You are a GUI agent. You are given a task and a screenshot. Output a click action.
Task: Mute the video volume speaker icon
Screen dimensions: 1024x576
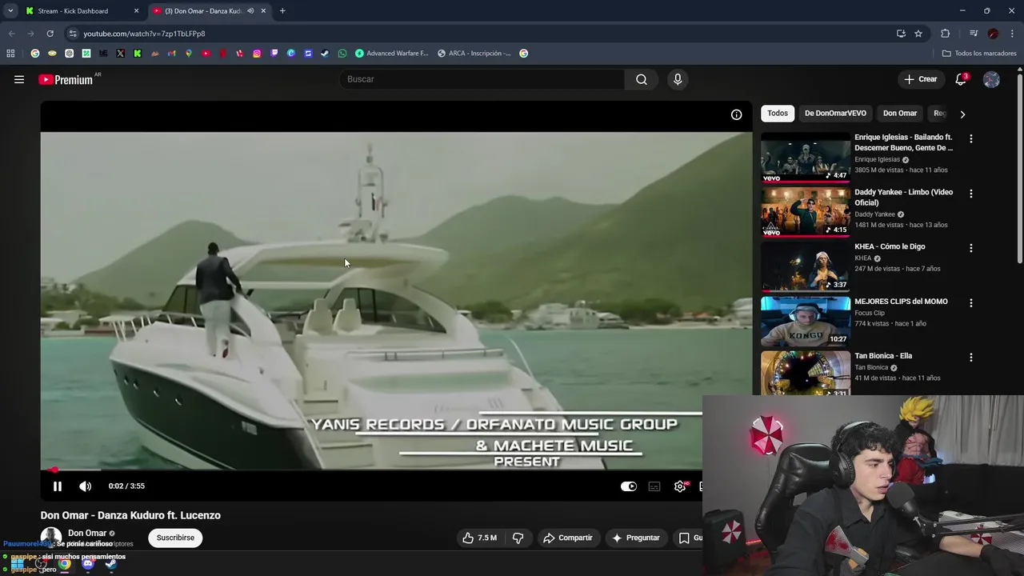tap(86, 486)
